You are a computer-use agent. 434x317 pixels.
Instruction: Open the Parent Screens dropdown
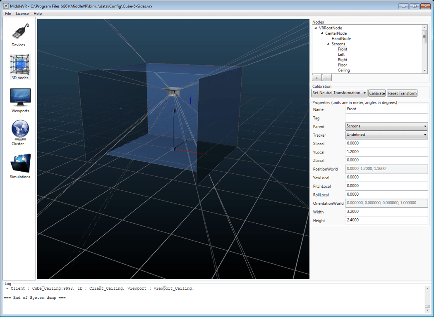(x=386, y=126)
